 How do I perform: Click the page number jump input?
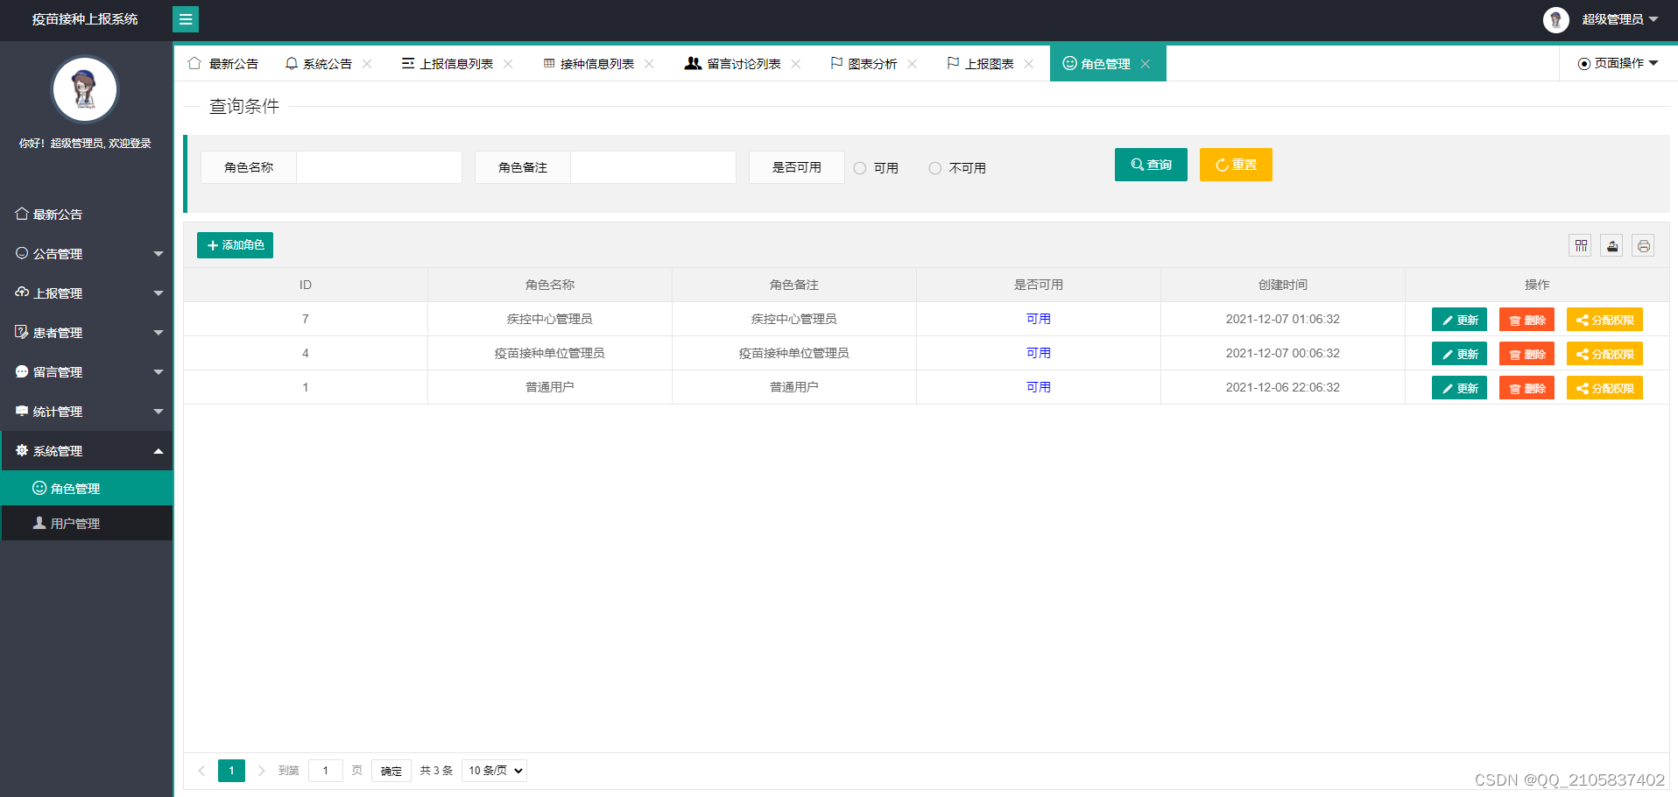(326, 771)
